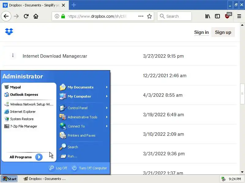Select Dropbox - Documents taskbar button
The width and height of the screenshot is (245, 183).
(44, 179)
